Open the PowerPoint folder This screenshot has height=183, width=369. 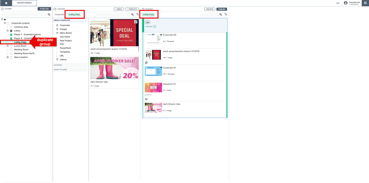[65, 48]
